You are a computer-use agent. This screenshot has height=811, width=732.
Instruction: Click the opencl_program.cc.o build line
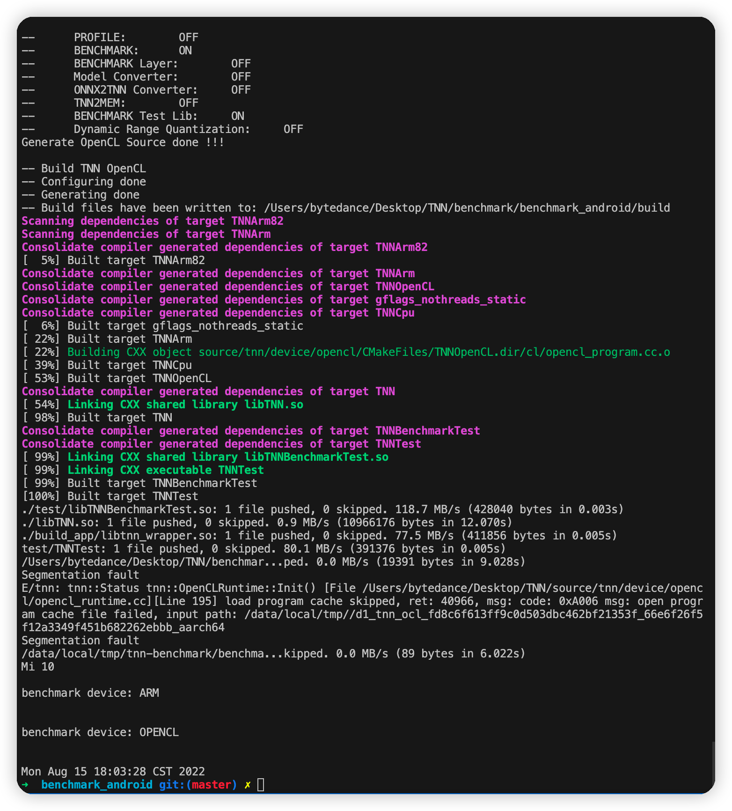346,352
